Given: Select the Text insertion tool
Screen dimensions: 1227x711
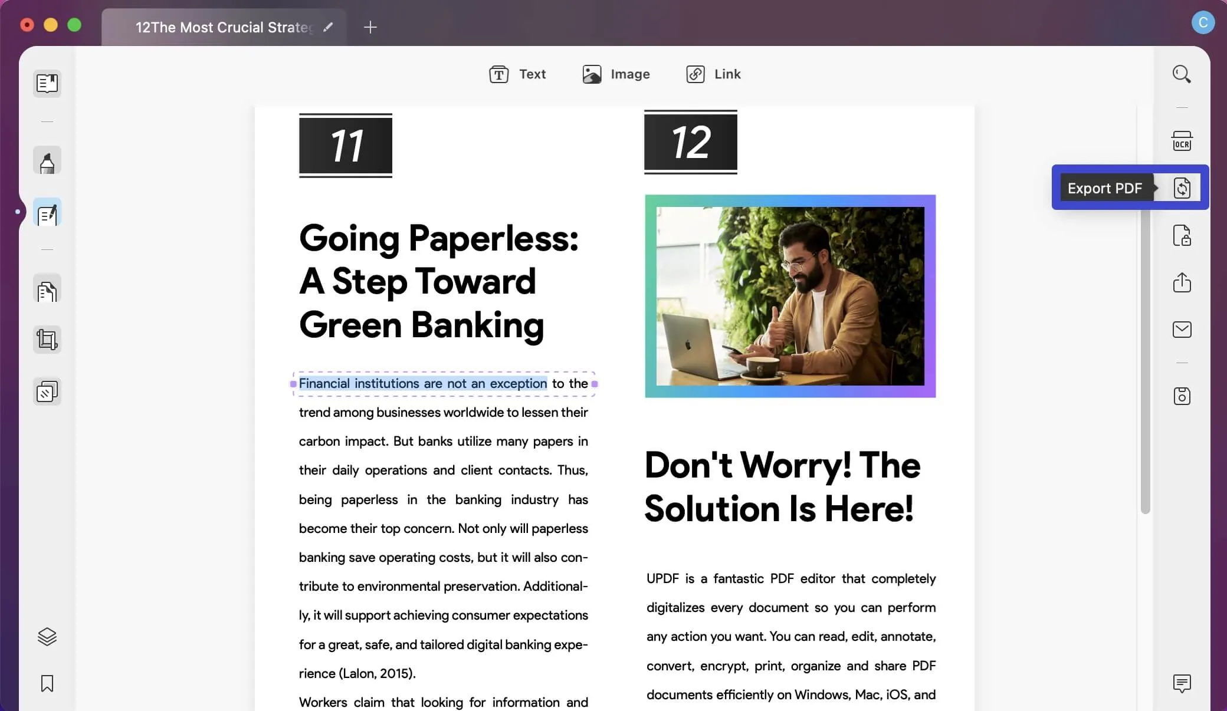Looking at the screenshot, I should pyautogui.click(x=517, y=74).
